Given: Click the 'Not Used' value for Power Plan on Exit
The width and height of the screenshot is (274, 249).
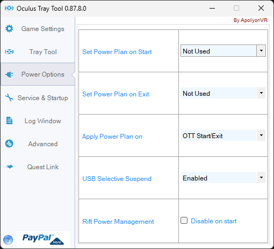Looking at the screenshot, I should (219, 93).
